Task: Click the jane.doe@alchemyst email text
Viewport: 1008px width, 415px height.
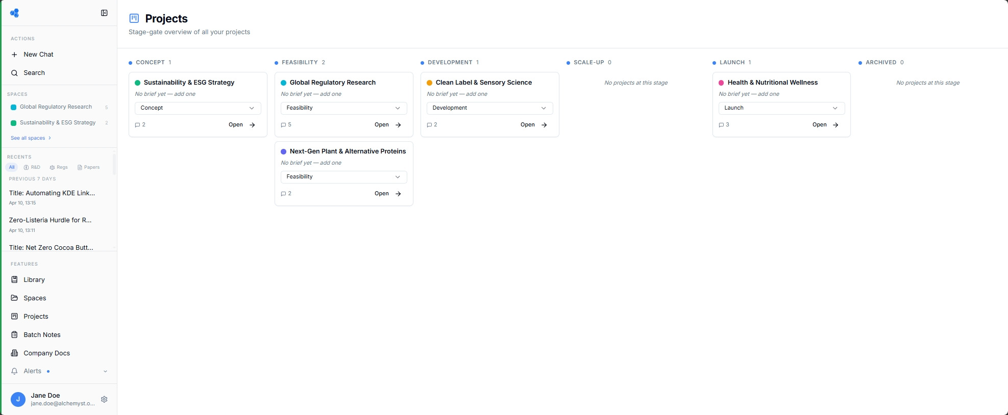Action: (63, 404)
